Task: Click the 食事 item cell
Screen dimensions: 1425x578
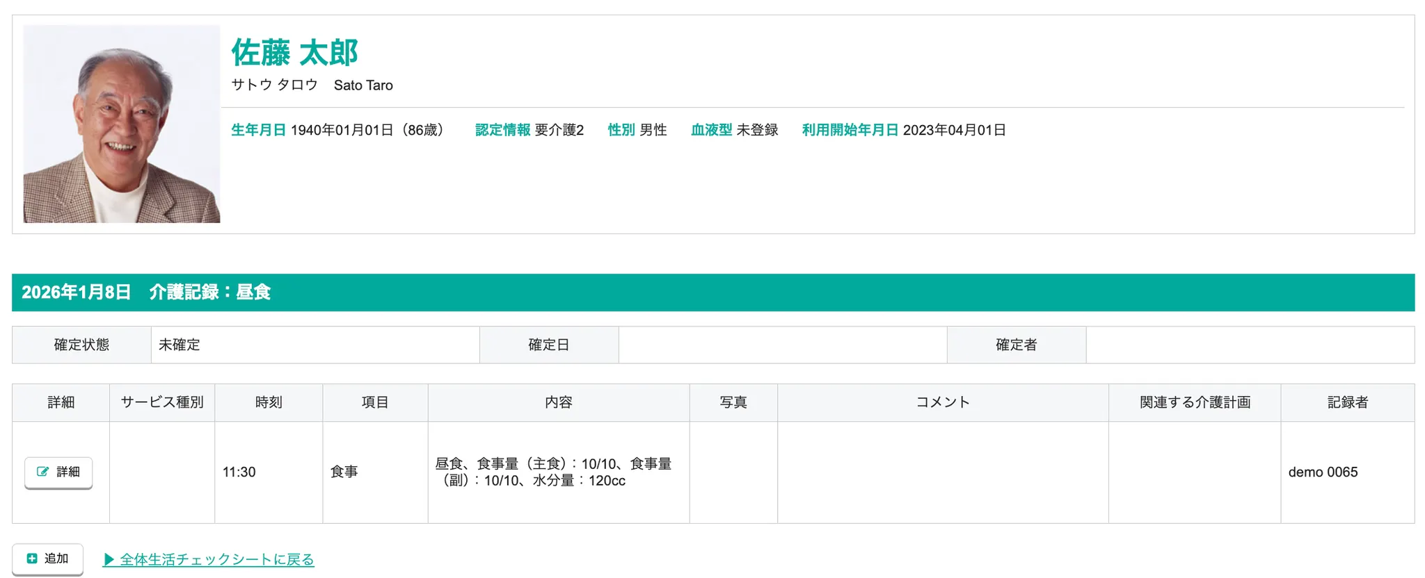Action: pyautogui.click(x=375, y=472)
